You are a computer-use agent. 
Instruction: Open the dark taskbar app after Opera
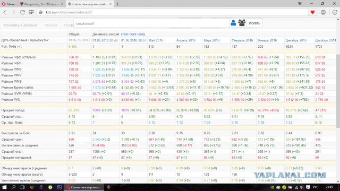click(108, 187)
